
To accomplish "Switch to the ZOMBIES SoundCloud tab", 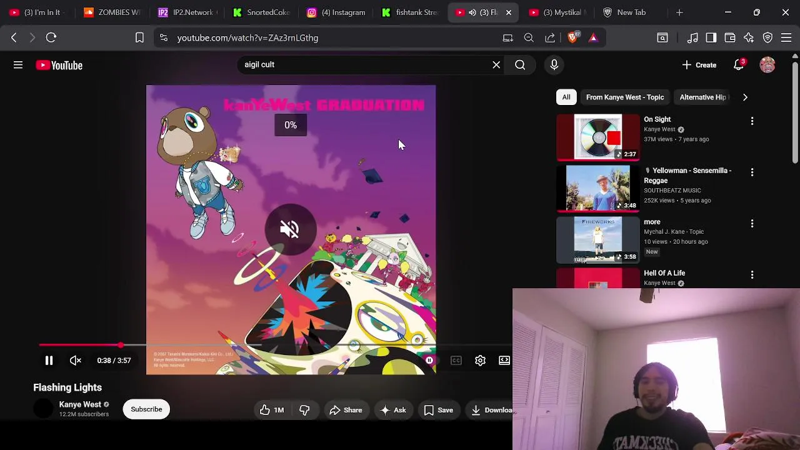I will pyautogui.click(x=112, y=12).
